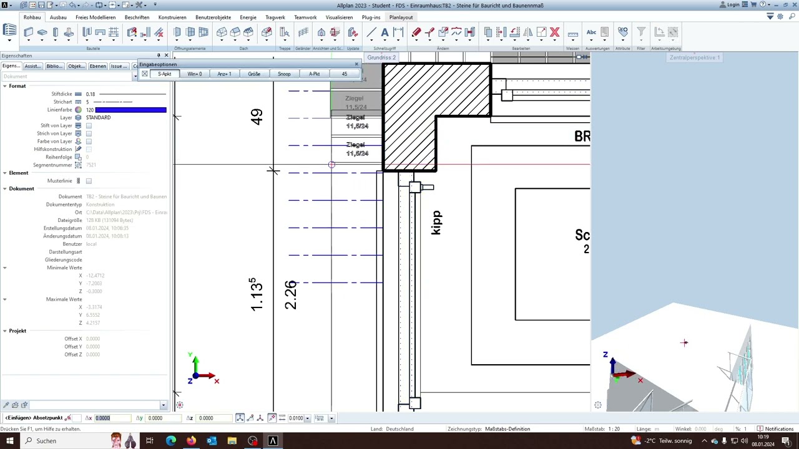799x449 pixels.
Task: Toggle the checkbox left of S-Apkt in Eingabeoptionen
Action: click(145, 74)
